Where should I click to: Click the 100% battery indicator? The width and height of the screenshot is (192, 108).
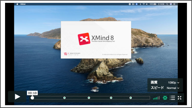(153, 4)
